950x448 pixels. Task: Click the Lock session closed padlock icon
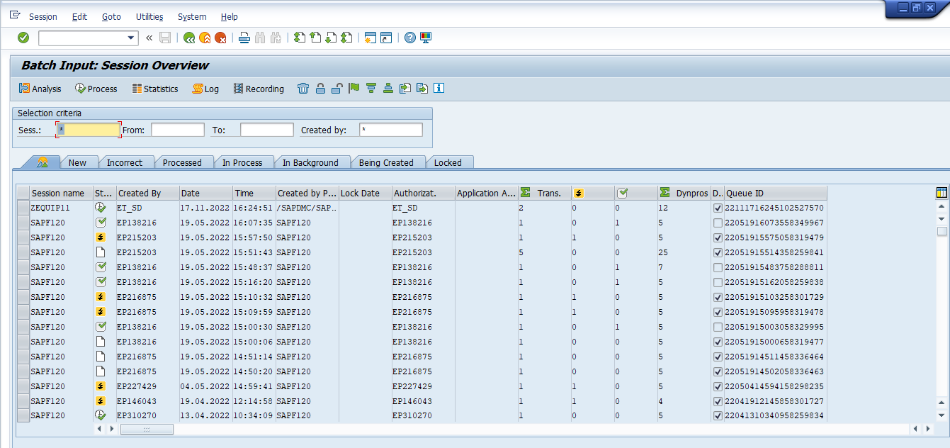320,89
